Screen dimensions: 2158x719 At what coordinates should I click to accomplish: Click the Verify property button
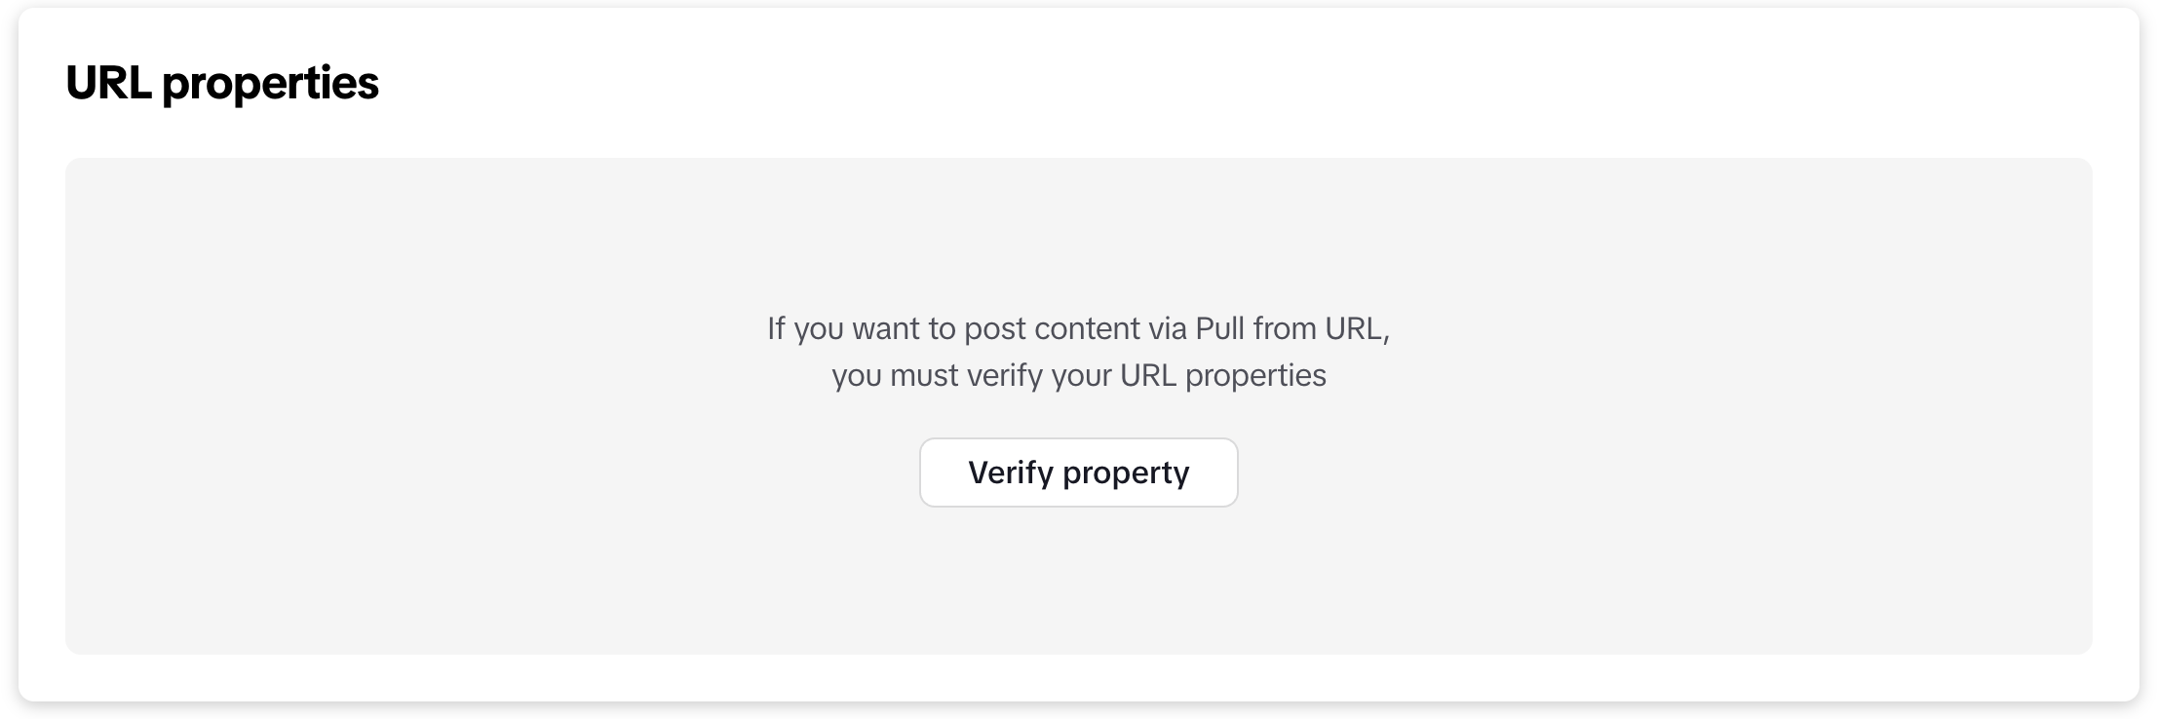1078,473
